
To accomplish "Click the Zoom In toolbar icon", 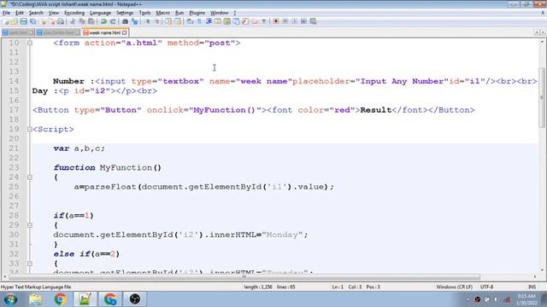I will (148, 21).
